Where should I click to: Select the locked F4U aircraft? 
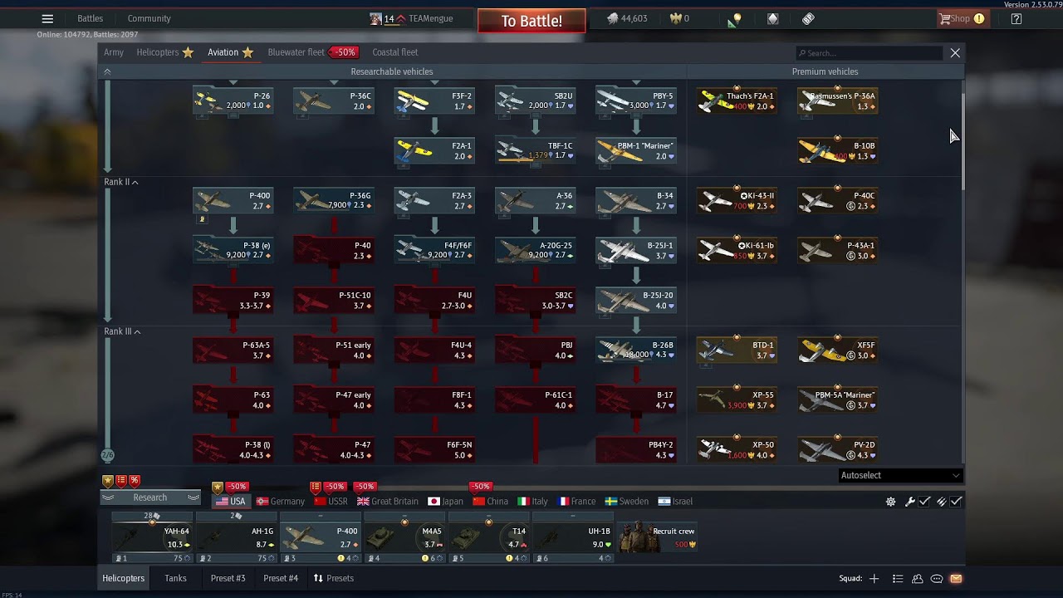[434, 300]
